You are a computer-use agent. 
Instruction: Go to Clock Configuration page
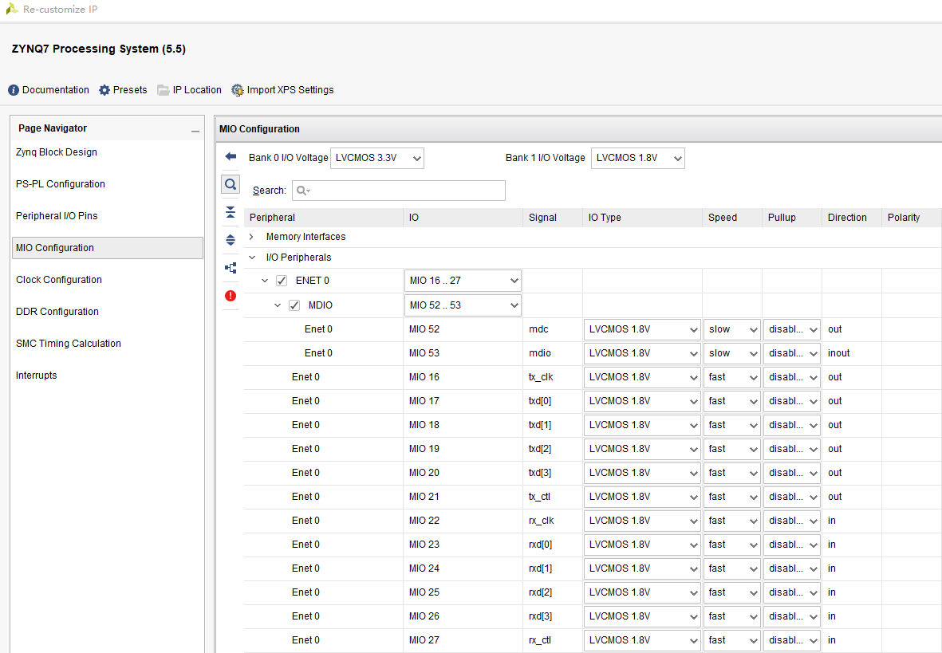[x=59, y=279]
